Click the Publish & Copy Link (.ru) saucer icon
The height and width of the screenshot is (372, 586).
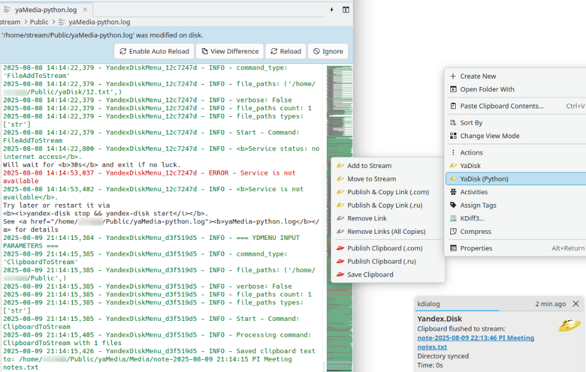340,205
